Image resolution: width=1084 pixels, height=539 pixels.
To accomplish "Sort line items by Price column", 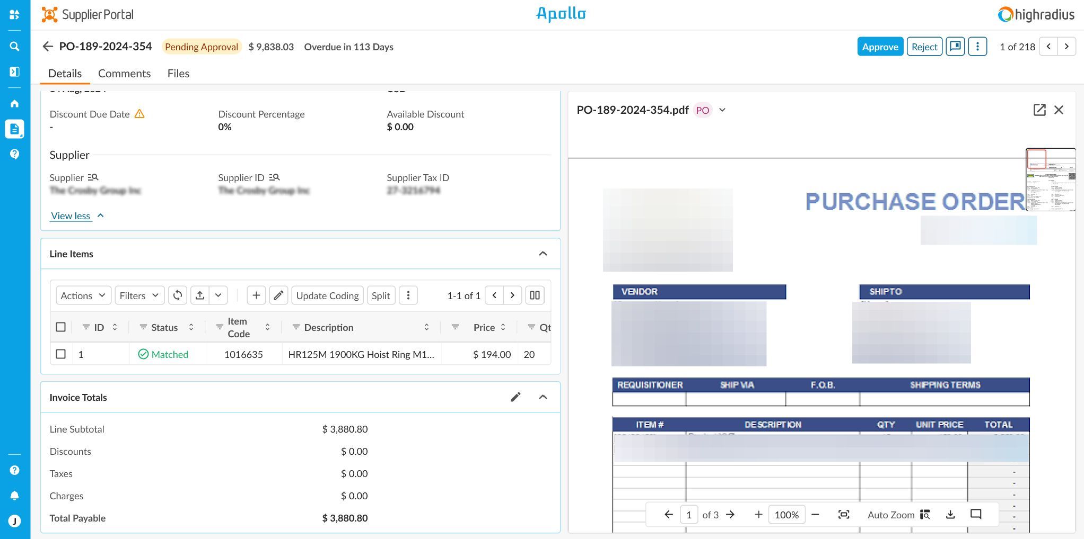I will pyautogui.click(x=503, y=327).
